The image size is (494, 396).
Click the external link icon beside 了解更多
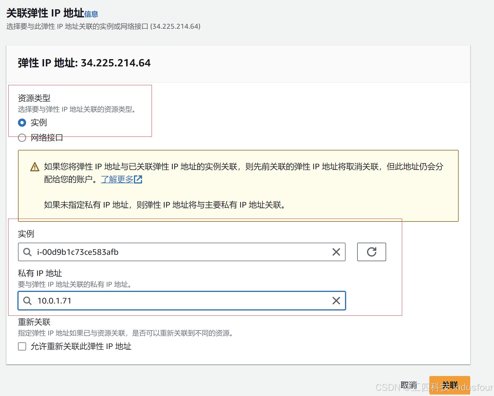coord(138,179)
